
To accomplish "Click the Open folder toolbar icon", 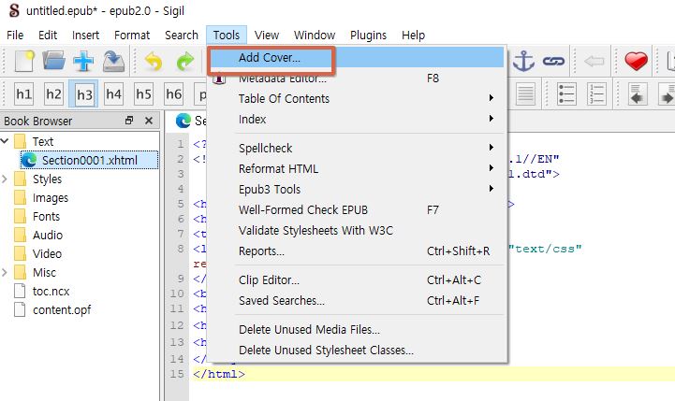I will [x=53, y=61].
